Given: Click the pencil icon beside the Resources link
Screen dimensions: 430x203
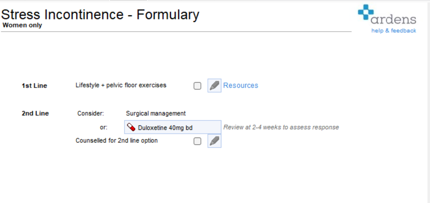Looking at the screenshot, I should (x=214, y=85).
